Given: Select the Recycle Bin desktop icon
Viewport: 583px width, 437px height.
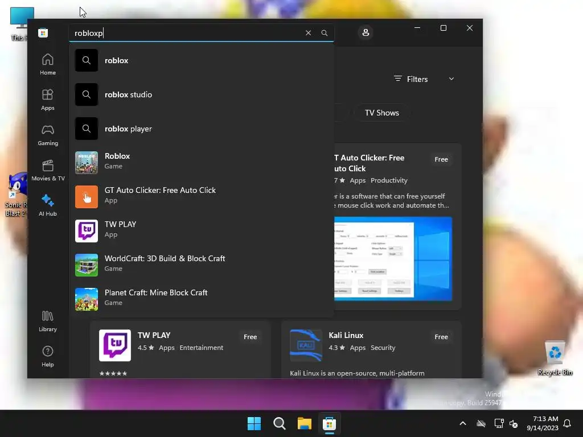Looking at the screenshot, I should pyautogui.click(x=555, y=358).
